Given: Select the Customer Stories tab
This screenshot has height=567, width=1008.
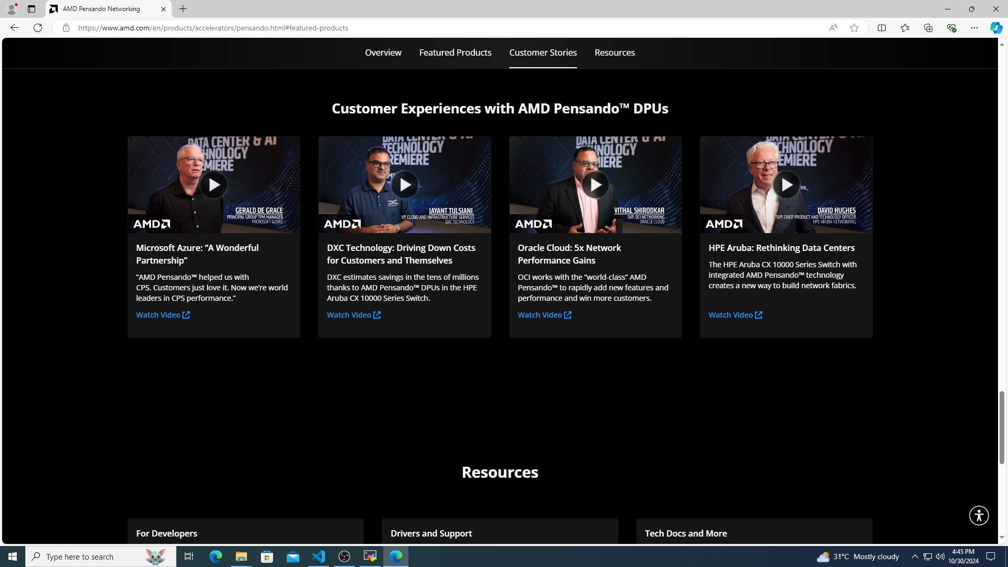Looking at the screenshot, I should point(543,52).
